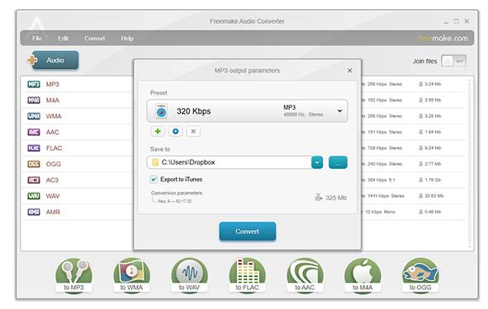This screenshot has width=488, height=309.
Task: Click the blue Convert button
Action: (248, 232)
